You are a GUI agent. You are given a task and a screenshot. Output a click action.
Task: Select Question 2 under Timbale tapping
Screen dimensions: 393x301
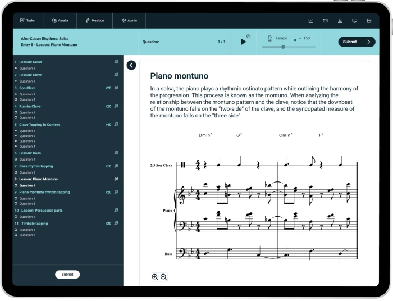pyautogui.click(x=27, y=235)
